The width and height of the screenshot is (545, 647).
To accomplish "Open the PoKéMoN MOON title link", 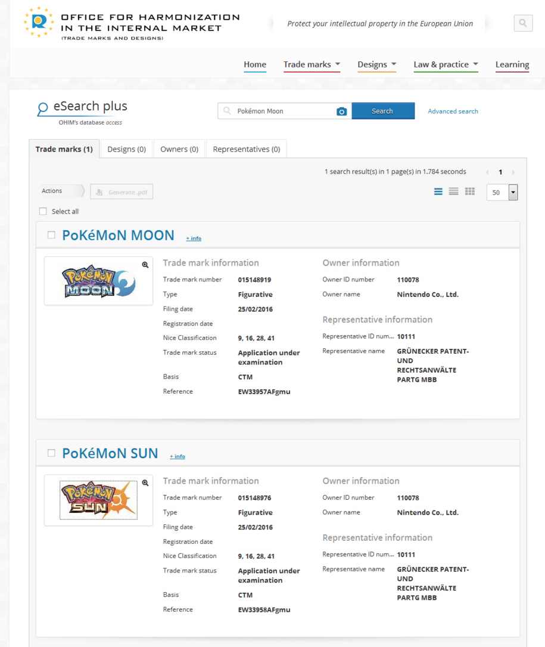I will point(119,235).
